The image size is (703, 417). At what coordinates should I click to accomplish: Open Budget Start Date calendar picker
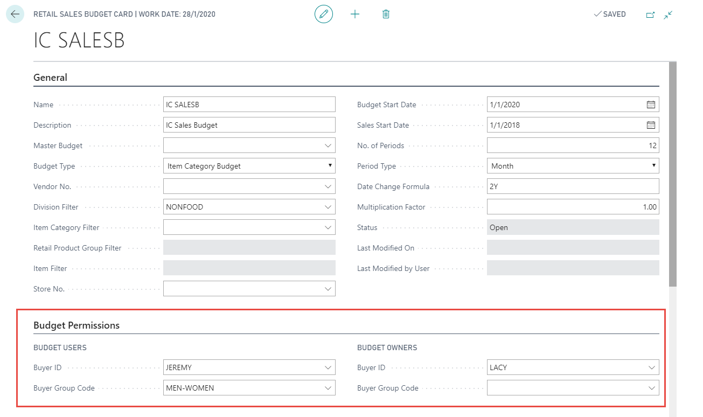point(651,105)
